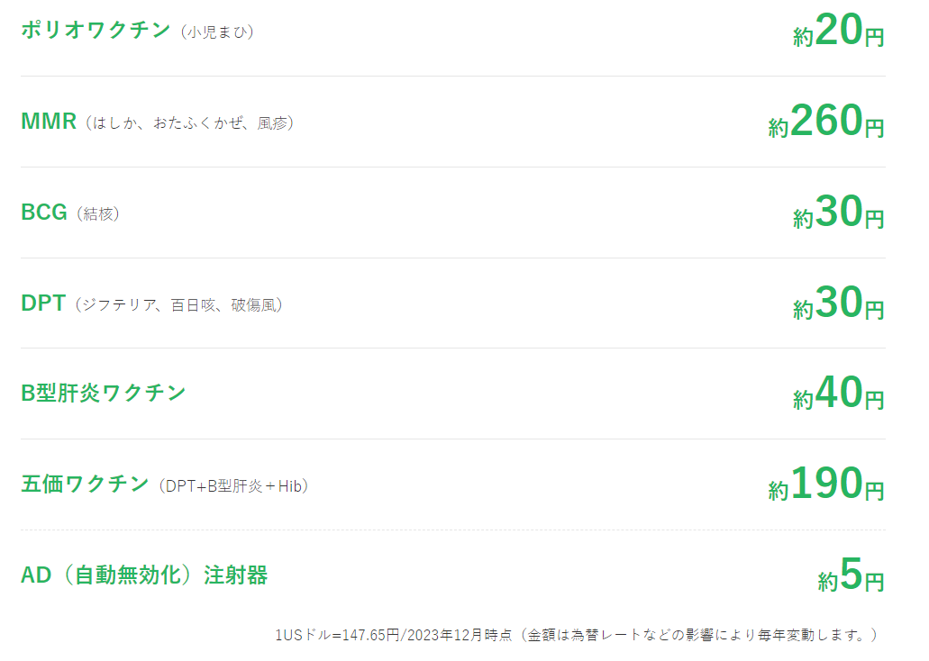Select the 約260円 price for MMR
Screen dimensions: 929x661
(826, 121)
